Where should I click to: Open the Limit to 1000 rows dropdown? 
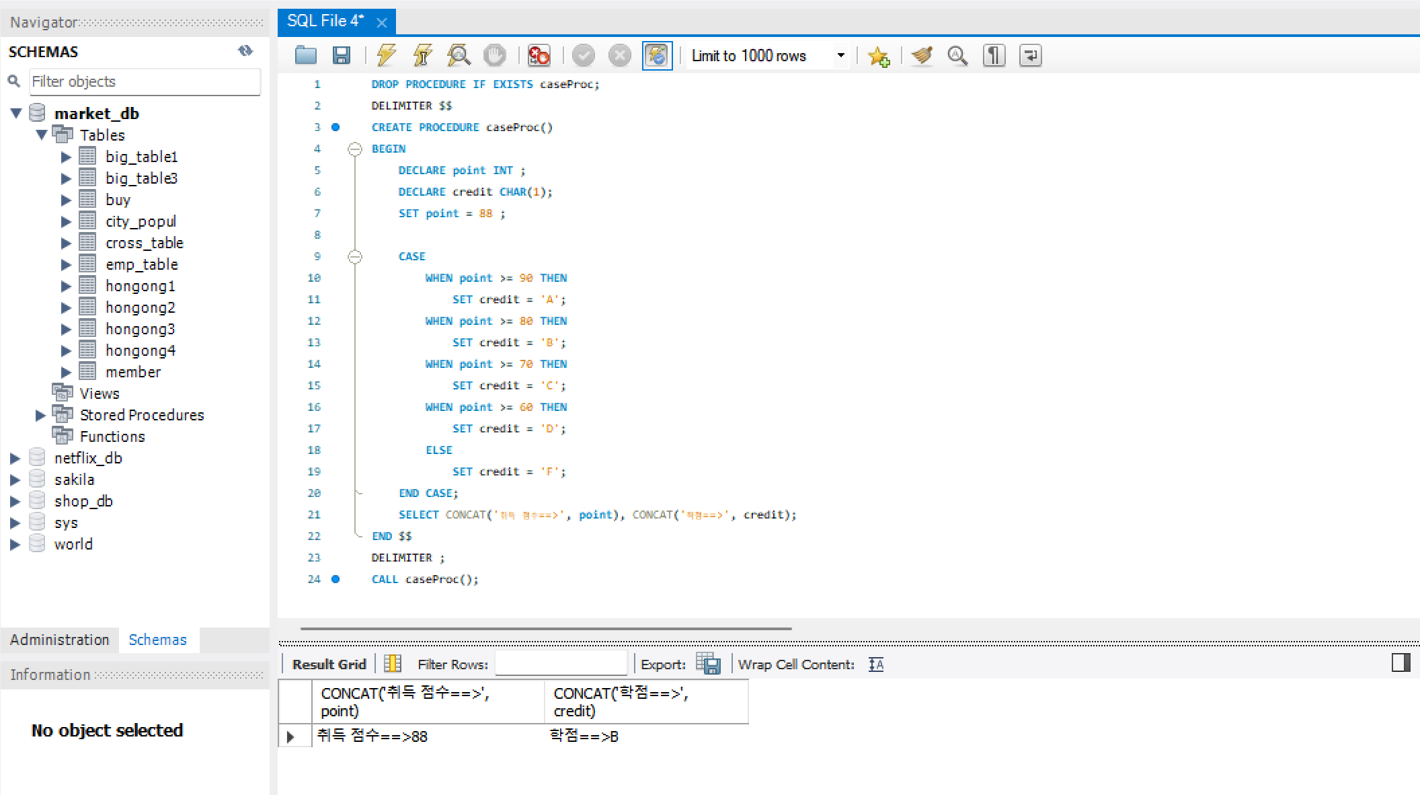coord(840,56)
